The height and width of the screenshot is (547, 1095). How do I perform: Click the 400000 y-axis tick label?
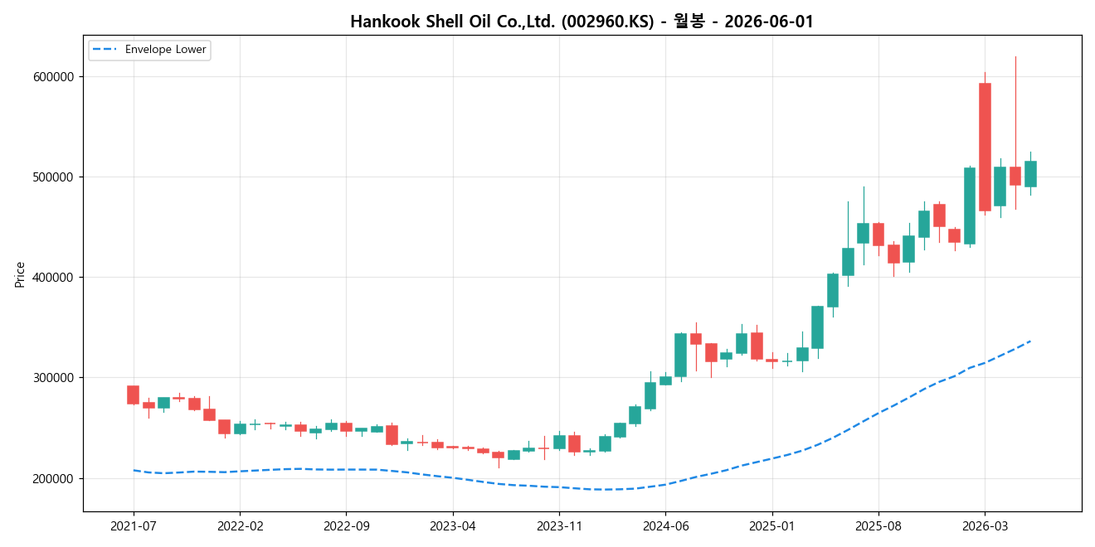click(54, 278)
